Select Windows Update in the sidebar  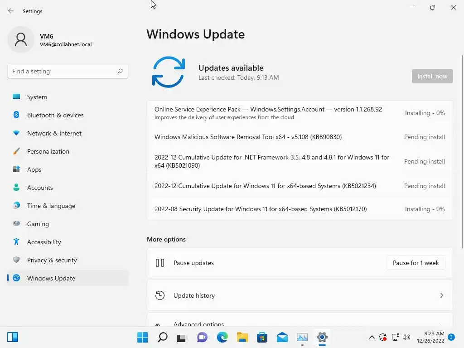click(68, 278)
